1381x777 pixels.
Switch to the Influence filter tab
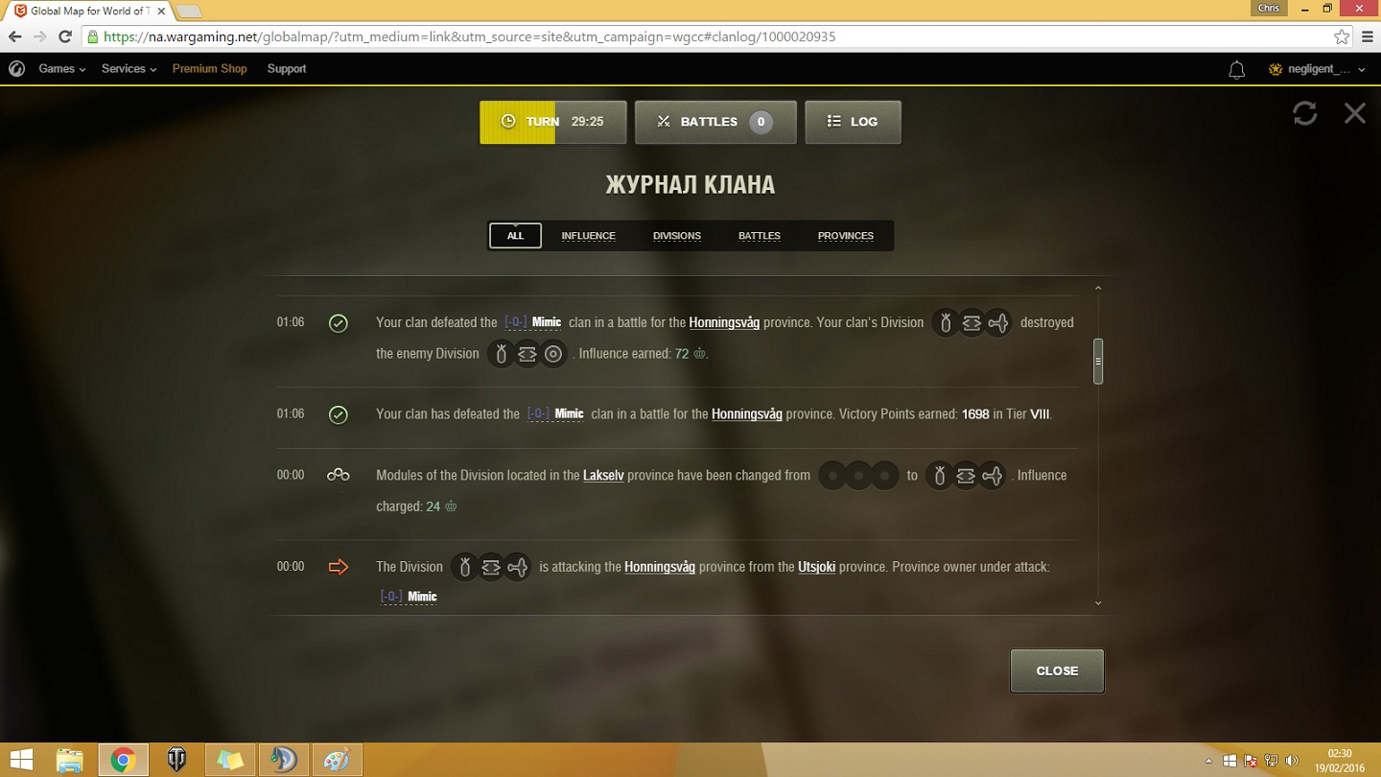point(588,236)
